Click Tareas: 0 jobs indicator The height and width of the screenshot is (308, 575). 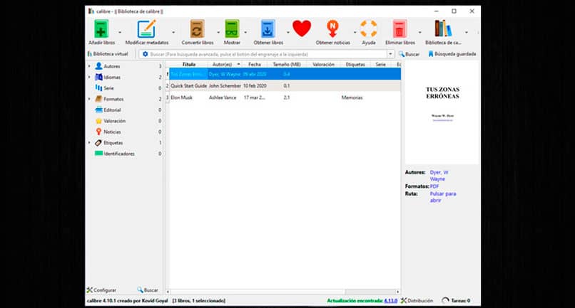(456, 301)
